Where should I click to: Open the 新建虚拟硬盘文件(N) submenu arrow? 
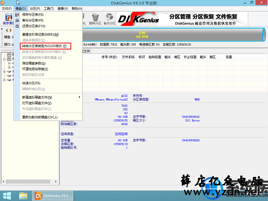click(80, 97)
